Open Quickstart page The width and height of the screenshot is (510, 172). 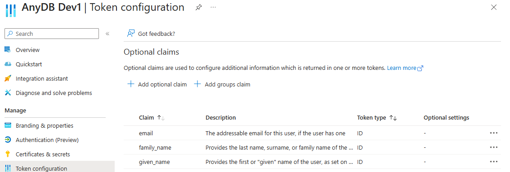coord(29,64)
